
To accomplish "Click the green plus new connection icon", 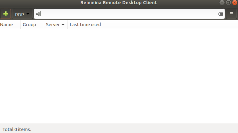I will 6,14.
